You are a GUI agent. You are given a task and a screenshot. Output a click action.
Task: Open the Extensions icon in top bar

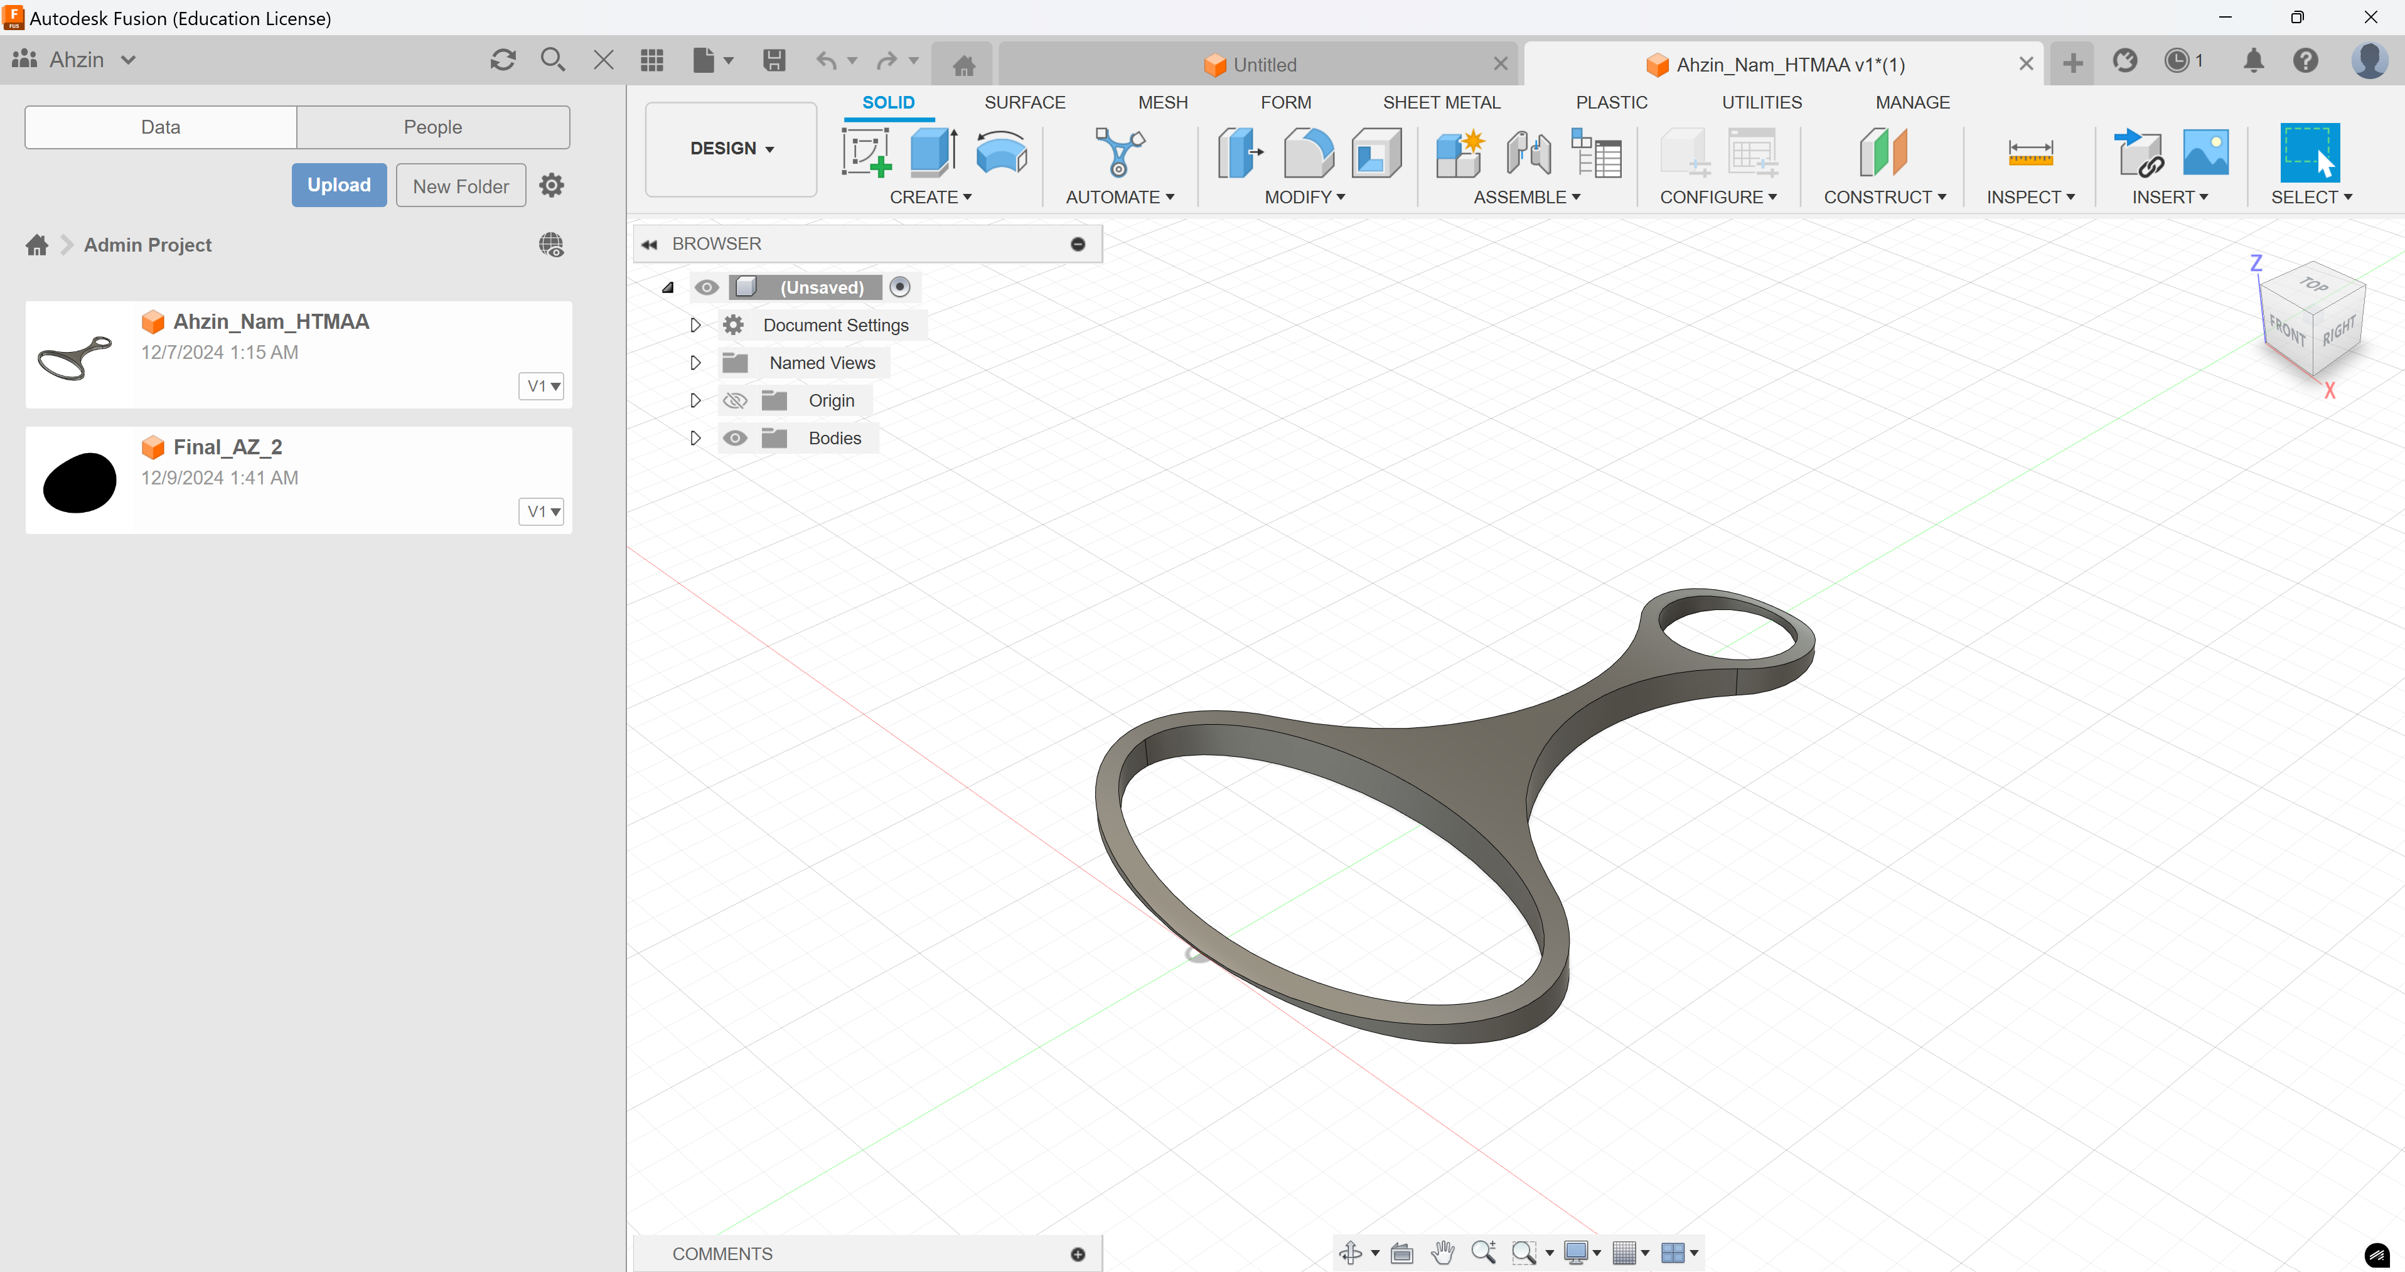click(x=2125, y=61)
